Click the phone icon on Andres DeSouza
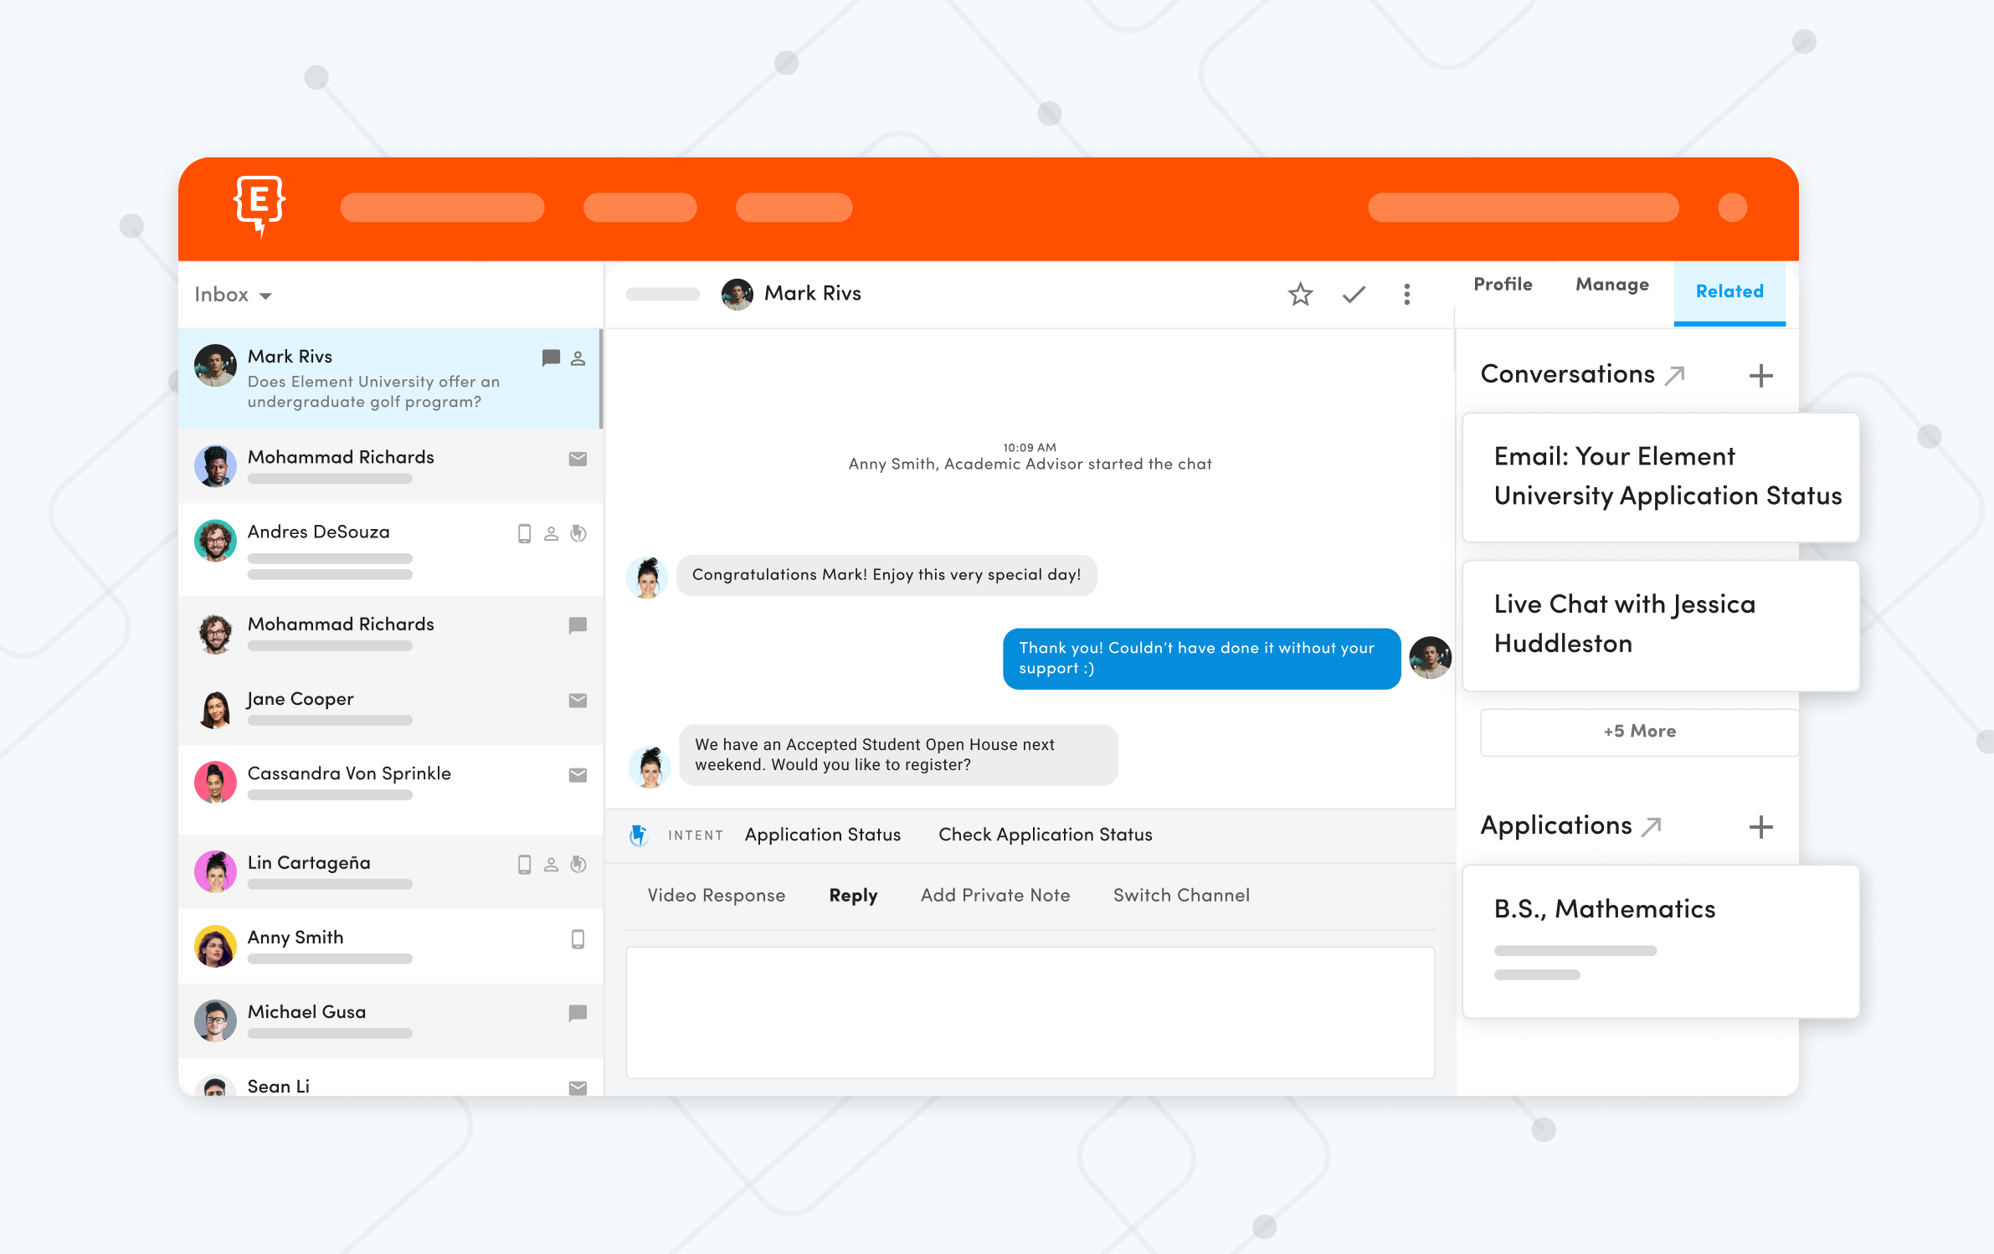1994x1254 pixels. tap(524, 533)
